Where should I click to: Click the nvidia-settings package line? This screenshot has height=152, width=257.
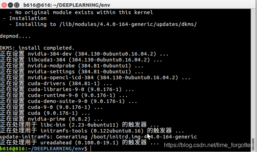72,72
